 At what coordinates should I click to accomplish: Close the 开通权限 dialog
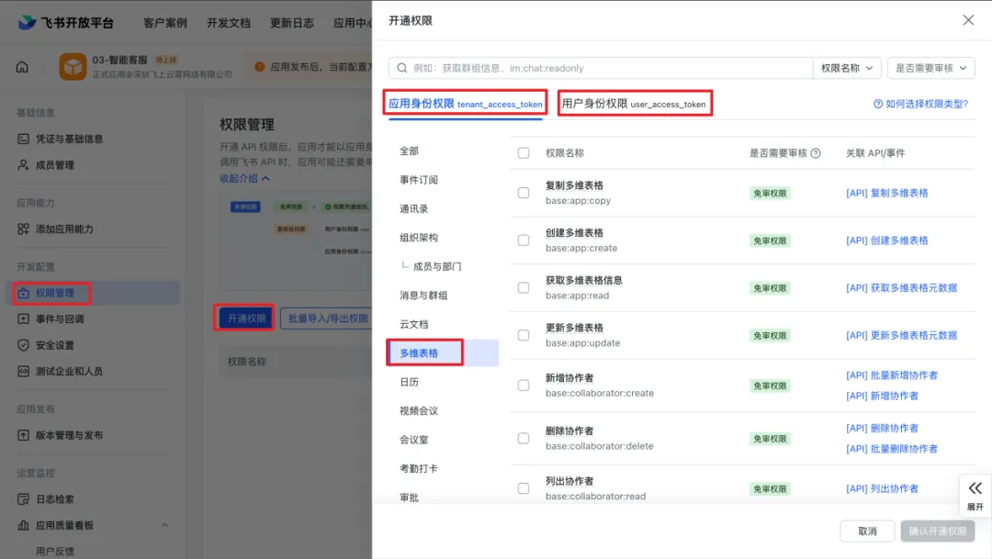[968, 20]
